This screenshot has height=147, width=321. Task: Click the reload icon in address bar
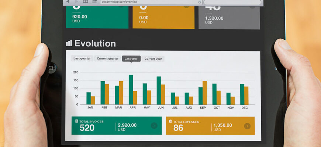[x=200, y=2]
